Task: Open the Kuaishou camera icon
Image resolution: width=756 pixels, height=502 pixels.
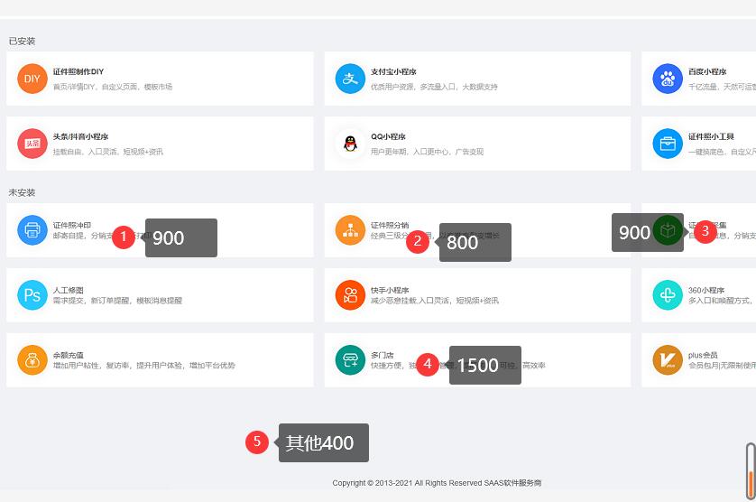Action: point(350,295)
